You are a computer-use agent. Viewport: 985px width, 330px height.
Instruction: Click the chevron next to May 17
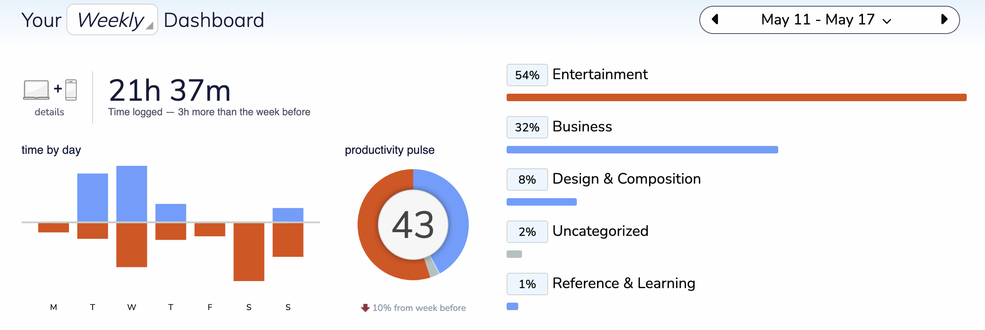tap(887, 21)
